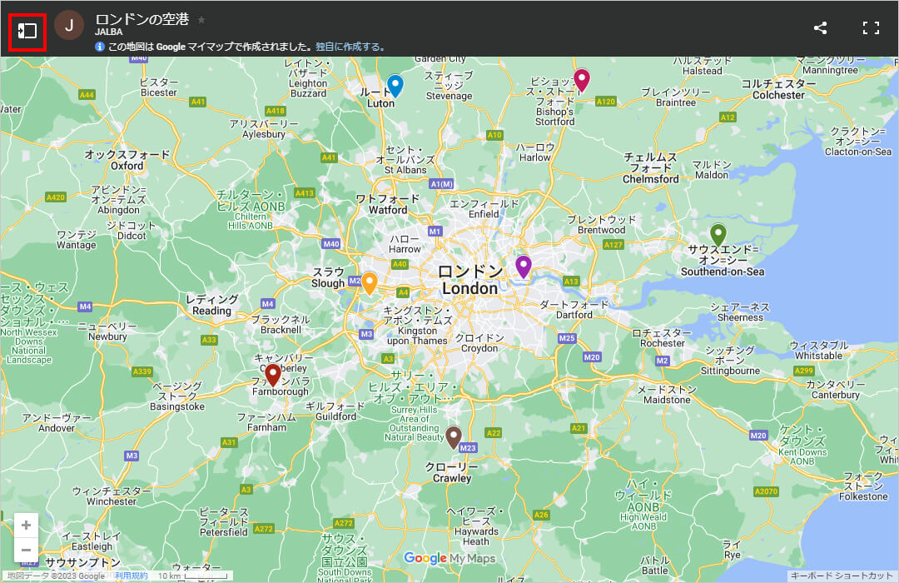Viewport: 899px width, 583px height.
Task: Select the purple pin east of London
Action: [x=523, y=266]
